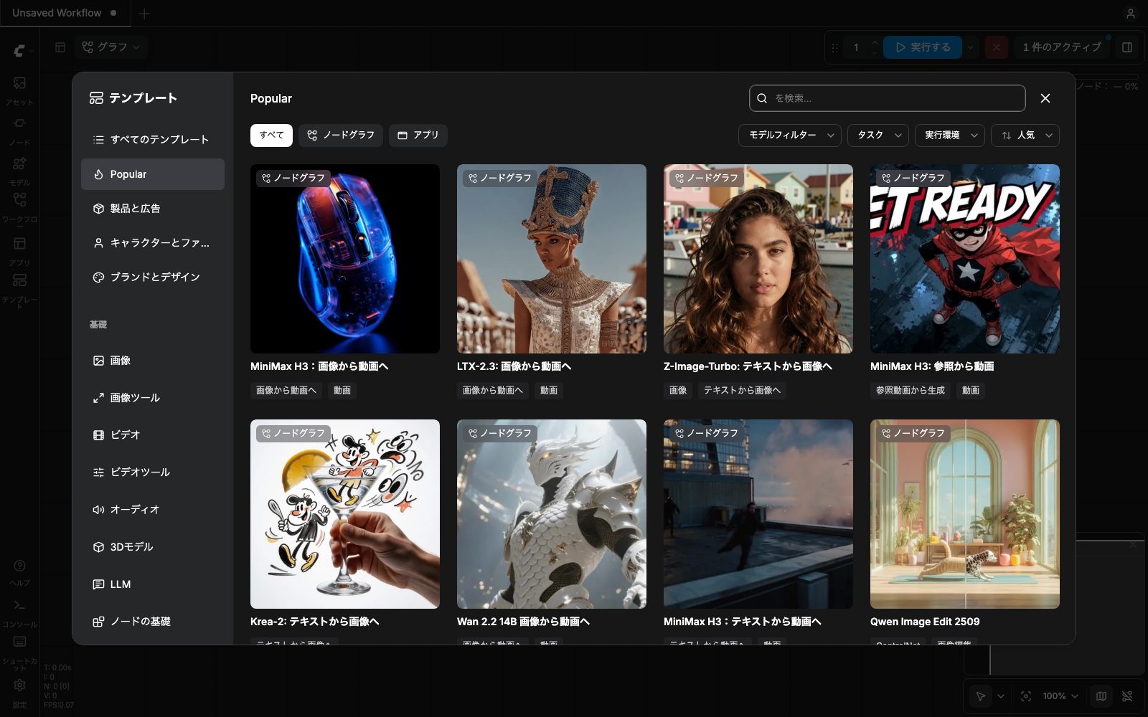Open the ノードの基礎 category
Image resolution: width=1148 pixels, height=717 pixels.
(x=153, y=622)
